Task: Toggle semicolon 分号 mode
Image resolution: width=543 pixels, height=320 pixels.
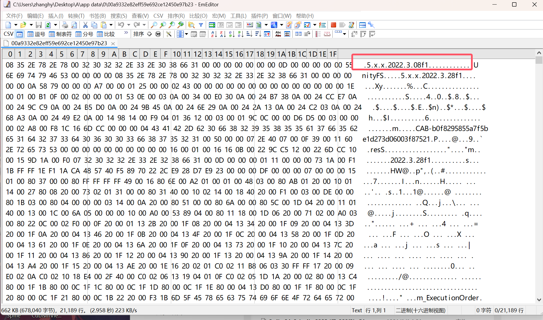Action: [x=84, y=34]
